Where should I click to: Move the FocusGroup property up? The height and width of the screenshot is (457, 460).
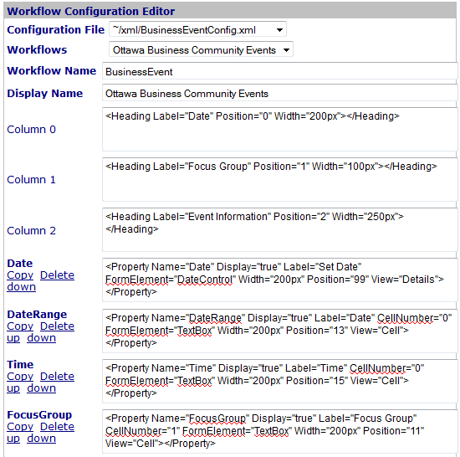[x=13, y=439]
